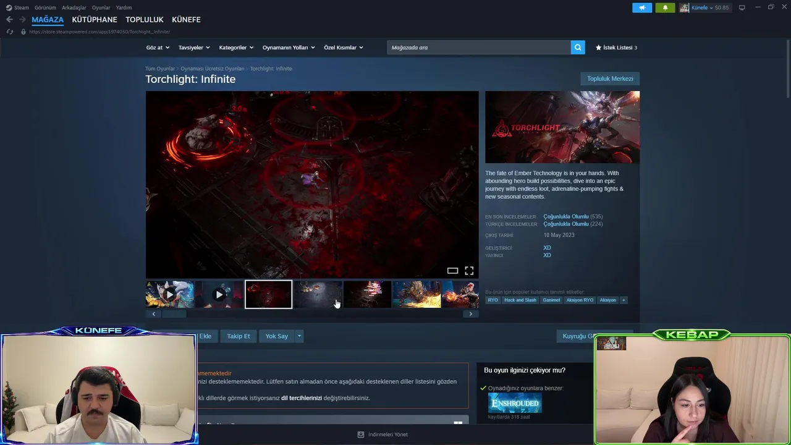The height and width of the screenshot is (445, 791).
Task: Expand the Tavsiyeler dropdown
Action: pos(194,48)
